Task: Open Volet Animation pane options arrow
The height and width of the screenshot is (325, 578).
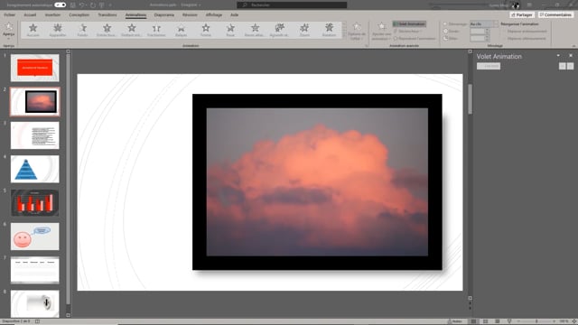Action: click(558, 56)
